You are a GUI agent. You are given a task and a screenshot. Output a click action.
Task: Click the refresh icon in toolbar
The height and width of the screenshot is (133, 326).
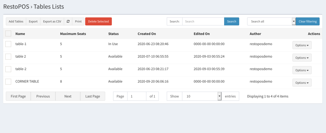[68, 21]
